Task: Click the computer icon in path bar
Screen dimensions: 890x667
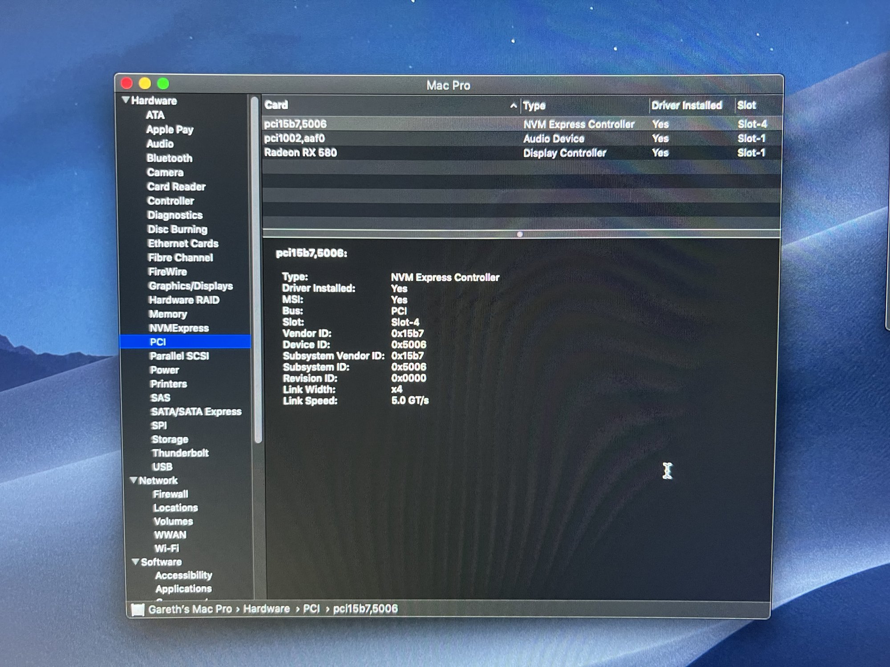Action: tap(138, 609)
